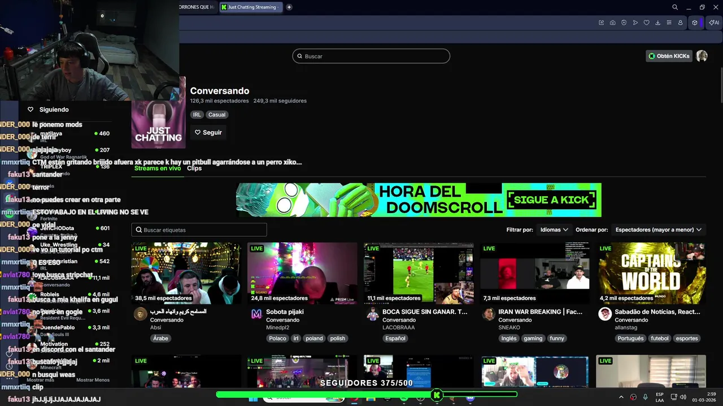
Task: Open the easy setup sliders icon
Action: tap(669, 23)
